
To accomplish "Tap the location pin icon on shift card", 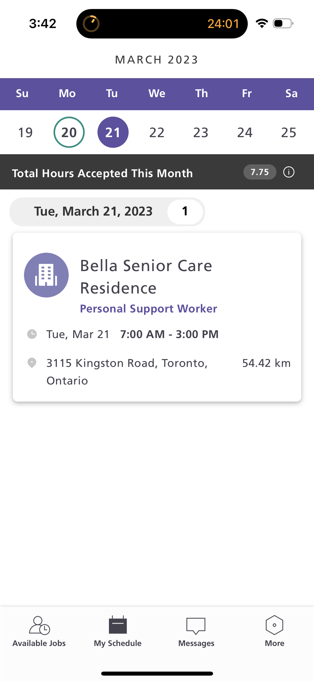I will click(x=32, y=363).
